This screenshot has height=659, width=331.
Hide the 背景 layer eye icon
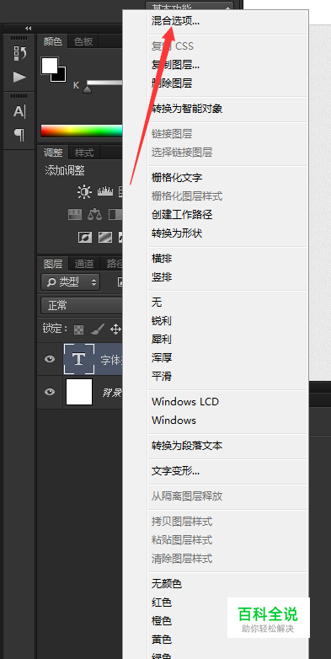pyautogui.click(x=50, y=392)
